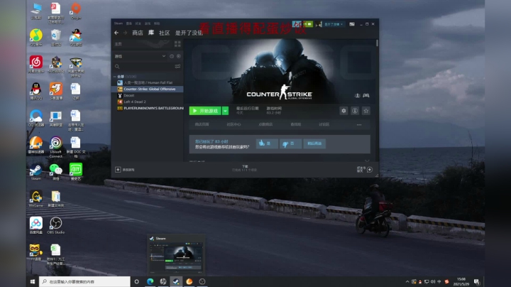Screen dimensions: 511x287
Task: Collapse the 全部 games category
Action: pyautogui.click(x=115, y=76)
